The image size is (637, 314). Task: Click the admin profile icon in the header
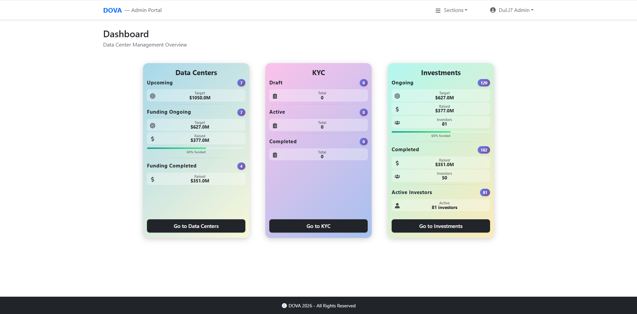pos(492,10)
